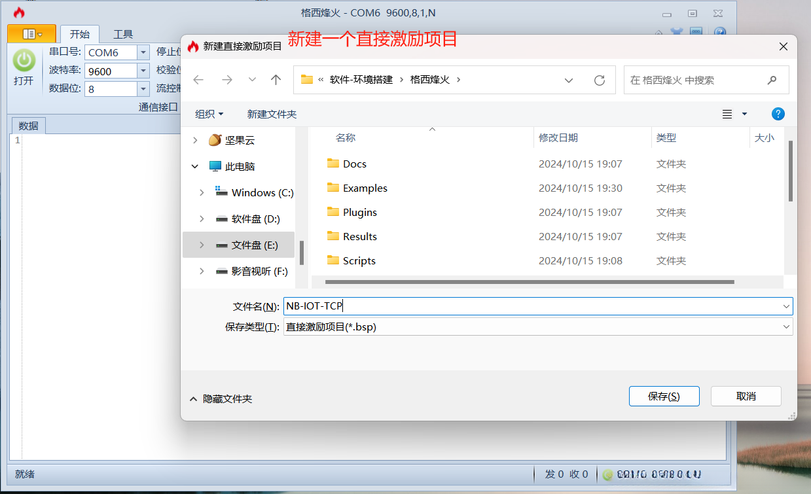Go back with the dialog's left arrow

pyautogui.click(x=198, y=80)
